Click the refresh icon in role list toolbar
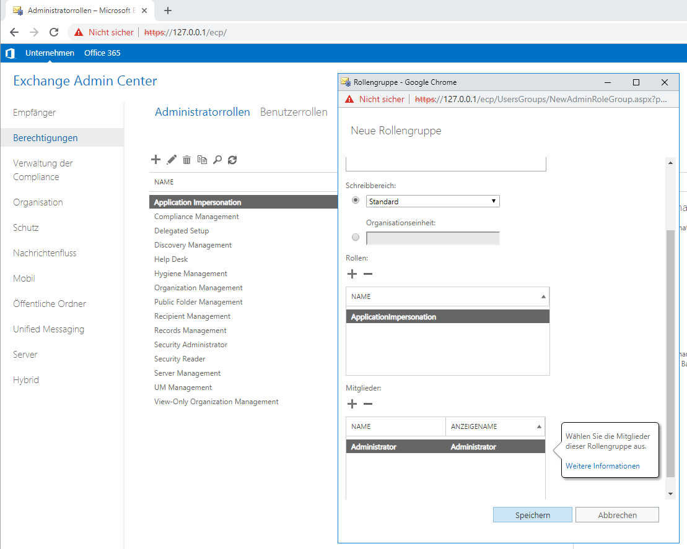 232,160
